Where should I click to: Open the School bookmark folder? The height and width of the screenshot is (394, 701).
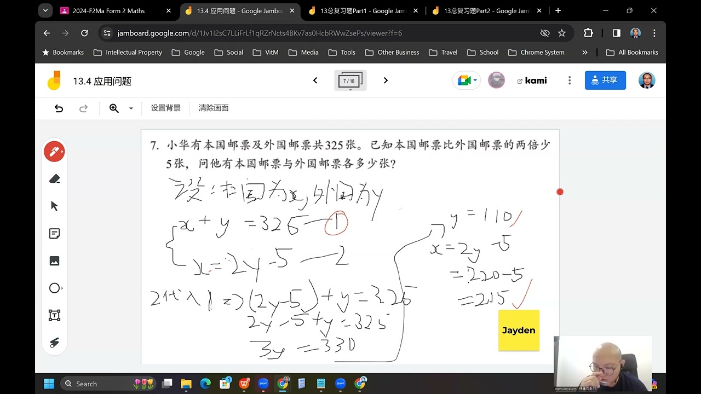click(x=483, y=53)
